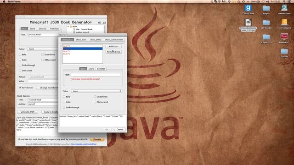Switch to the Translate tab in the main window
The image size is (294, 165).
54,28
